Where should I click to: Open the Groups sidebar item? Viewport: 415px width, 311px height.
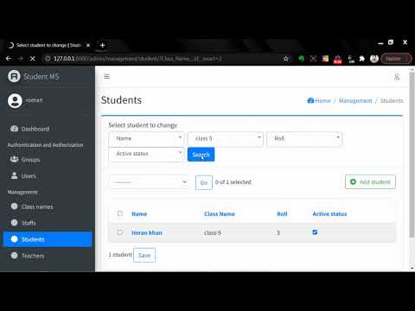[48, 159]
